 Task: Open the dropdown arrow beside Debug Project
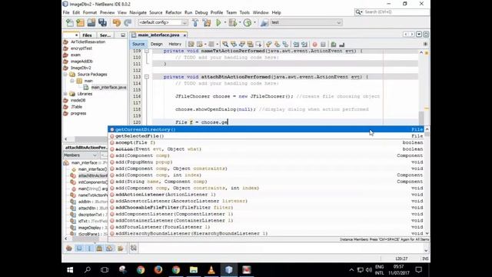pos(240,22)
